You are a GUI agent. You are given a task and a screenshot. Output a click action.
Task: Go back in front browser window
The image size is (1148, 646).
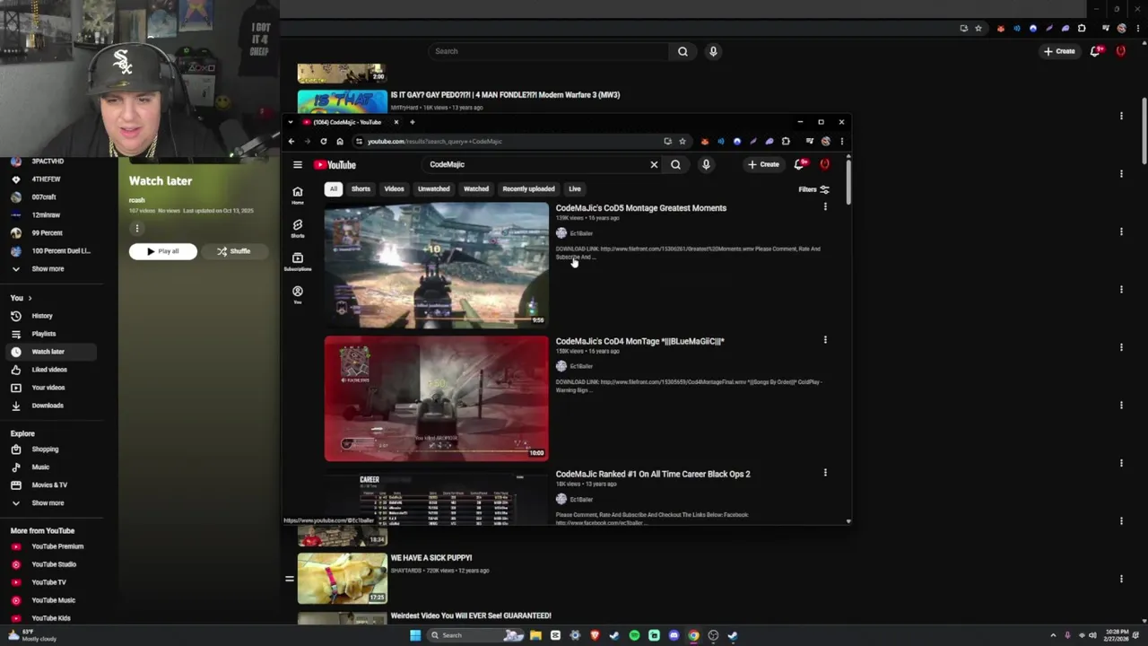(291, 141)
